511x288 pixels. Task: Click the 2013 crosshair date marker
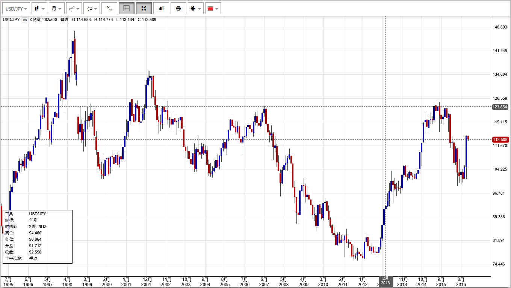tap(386, 281)
